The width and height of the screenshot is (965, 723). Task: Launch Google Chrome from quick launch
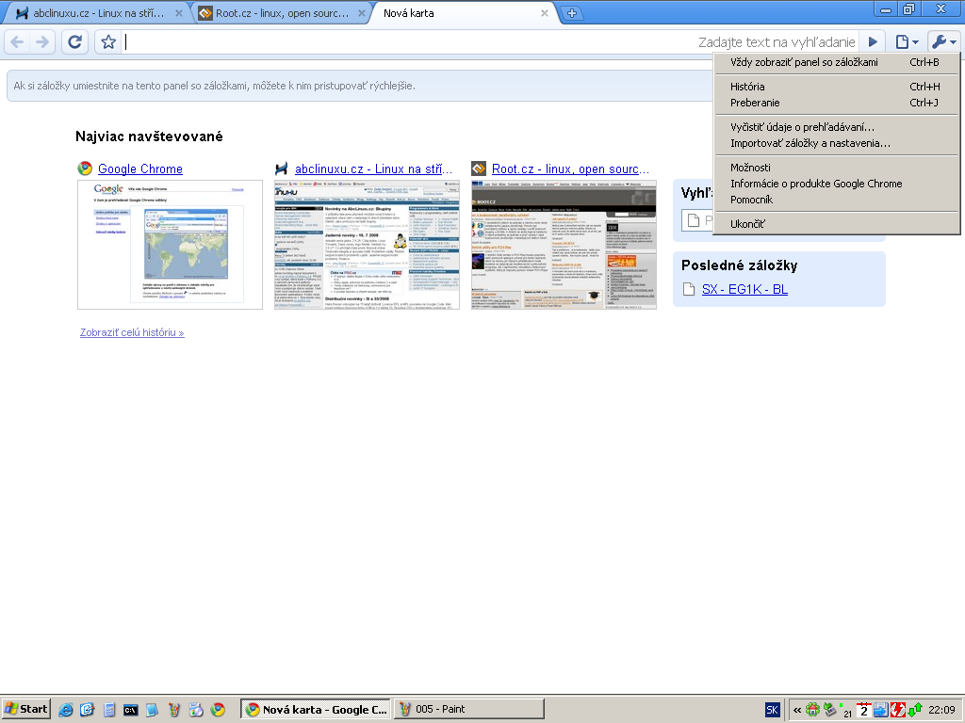click(218, 710)
